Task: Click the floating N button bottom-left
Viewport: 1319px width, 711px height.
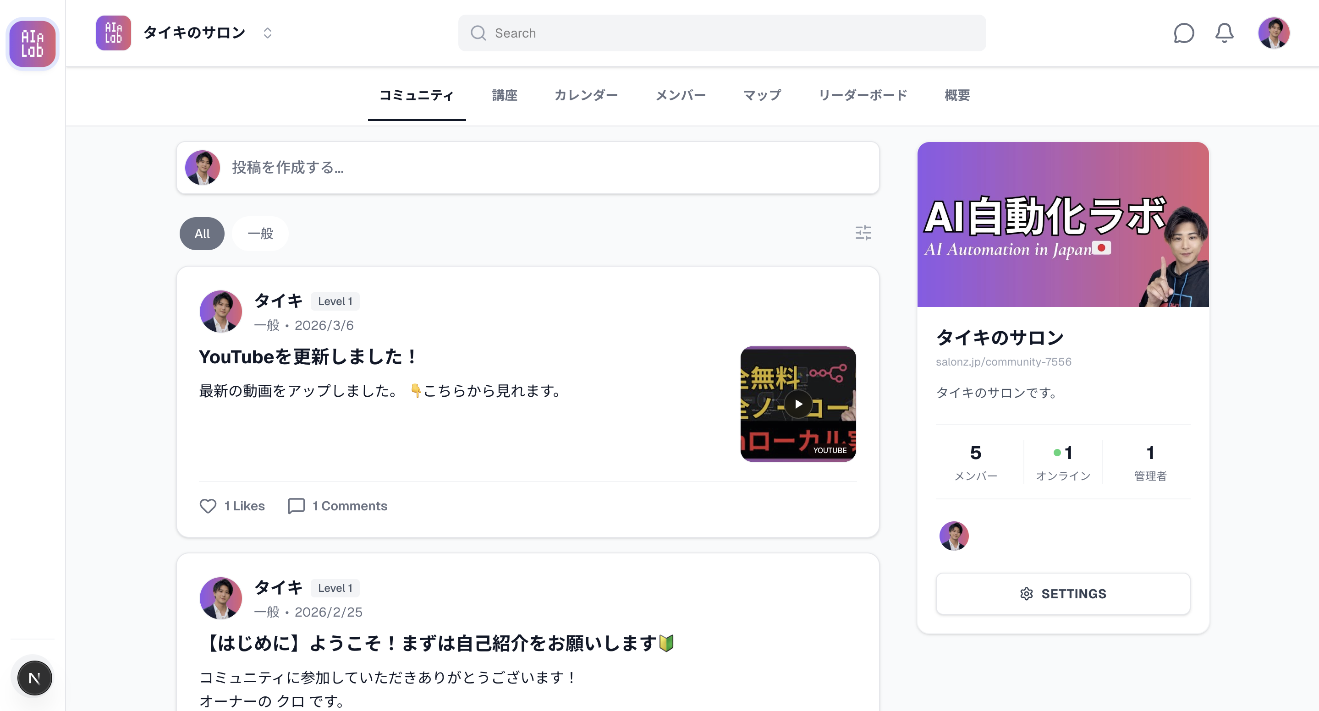Action: point(34,677)
